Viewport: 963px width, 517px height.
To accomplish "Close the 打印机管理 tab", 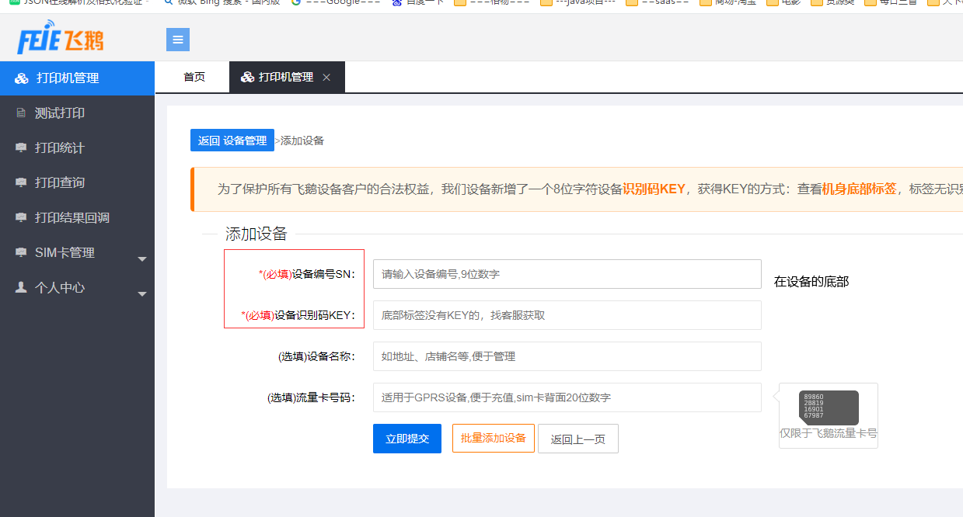I will pyautogui.click(x=326, y=78).
